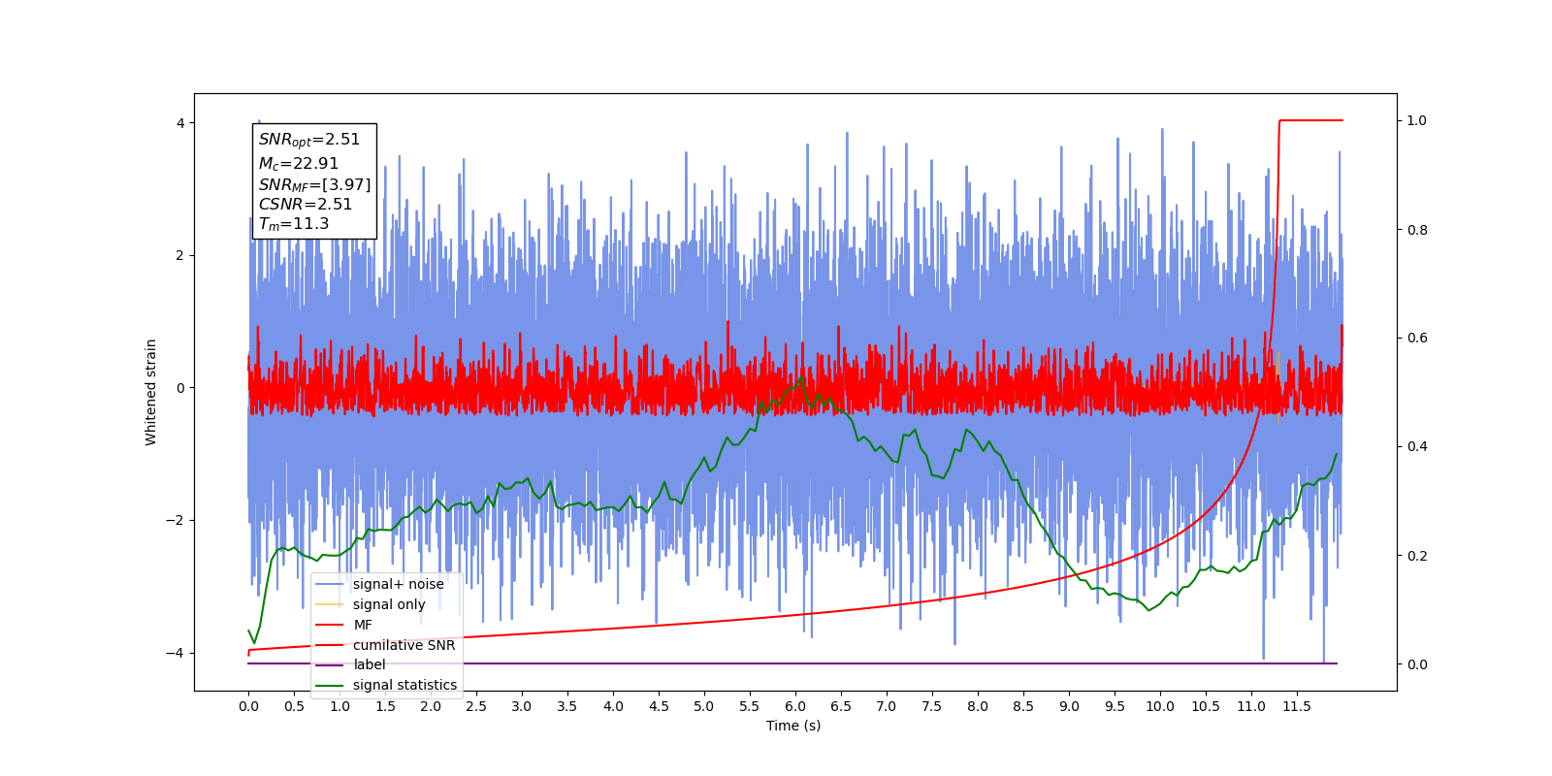Click the 0 tick on the strain axis
This screenshot has width=1552, height=776.
[180, 388]
